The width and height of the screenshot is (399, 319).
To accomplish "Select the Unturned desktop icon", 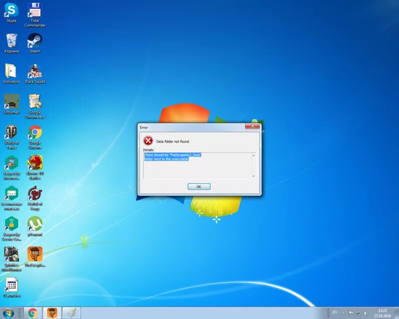I will pos(11,104).
